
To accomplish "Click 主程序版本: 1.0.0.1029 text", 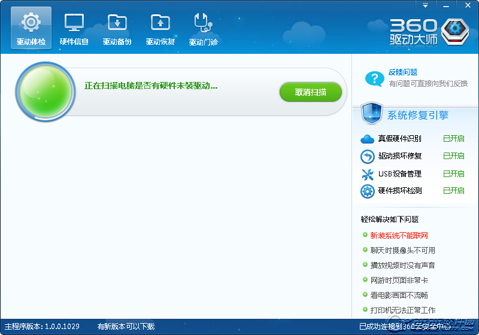I will pyautogui.click(x=42, y=327).
